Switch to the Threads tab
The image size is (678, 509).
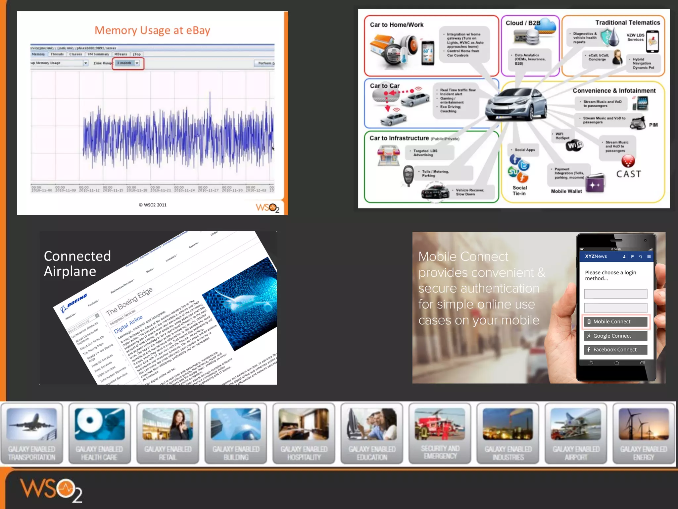(57, 54)
